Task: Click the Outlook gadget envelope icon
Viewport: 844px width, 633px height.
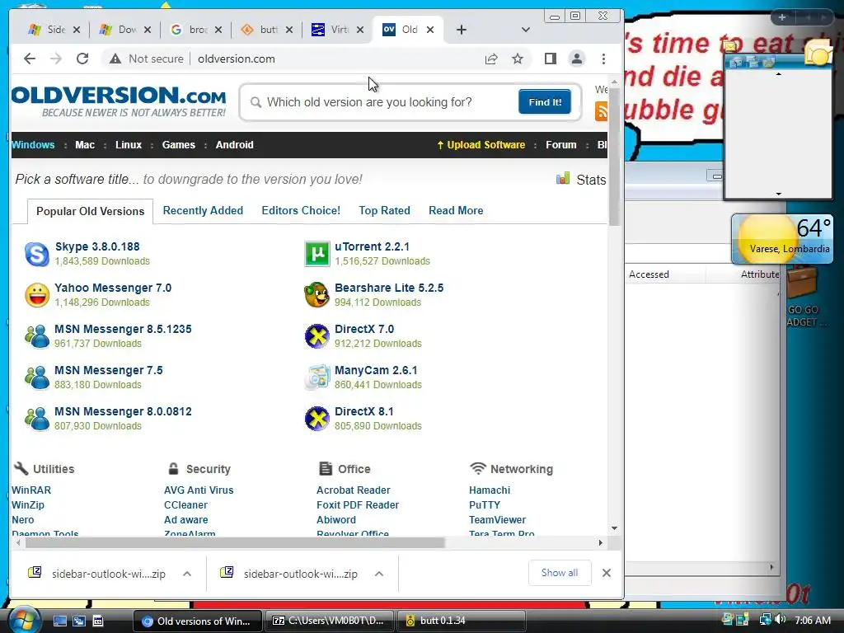Action: (x=818, y=54)
